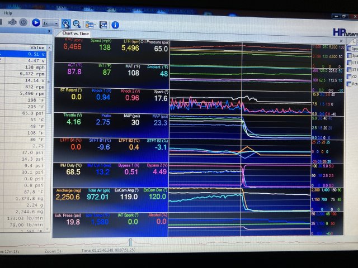
Task: Open the blue info icon
Action: (x=115, y=25)
